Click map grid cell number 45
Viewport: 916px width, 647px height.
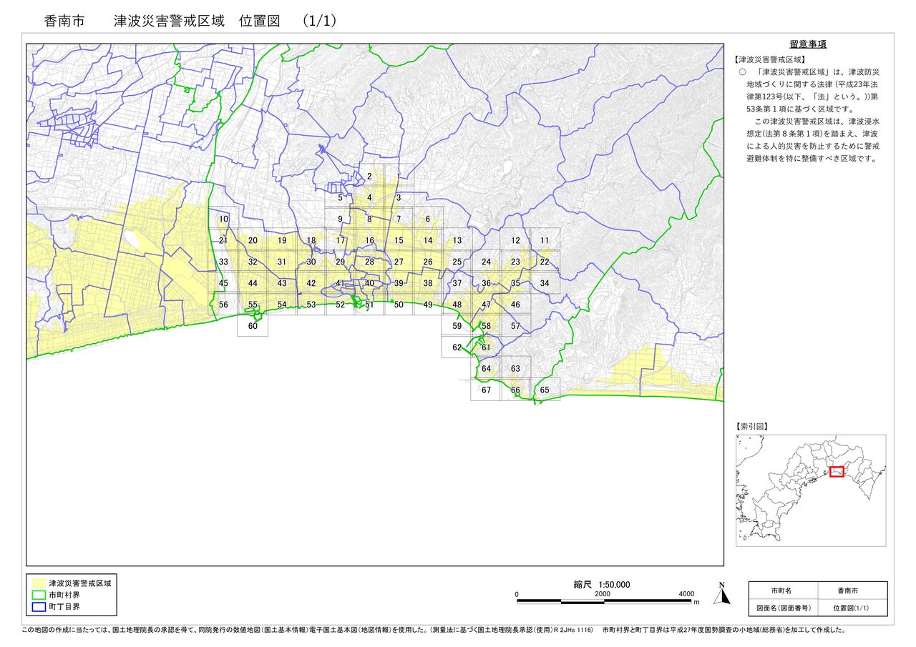pyautogui.click(x=223, y=283)
